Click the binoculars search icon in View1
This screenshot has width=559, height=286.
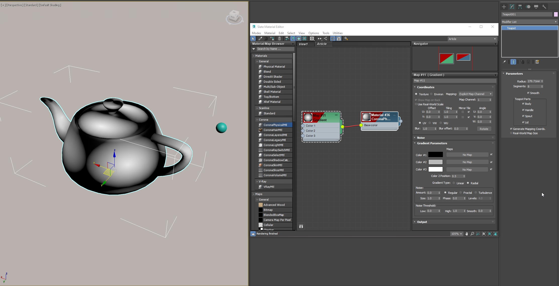pyautogui.click(x=301, y=226)
